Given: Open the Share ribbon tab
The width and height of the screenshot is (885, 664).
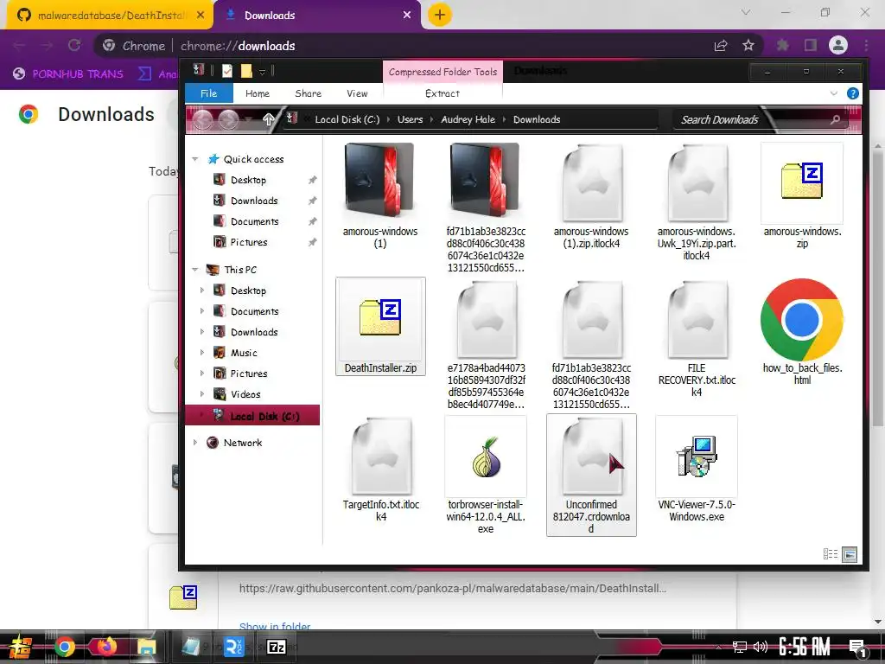Looking at the screenshot, I should coord(309,93).
